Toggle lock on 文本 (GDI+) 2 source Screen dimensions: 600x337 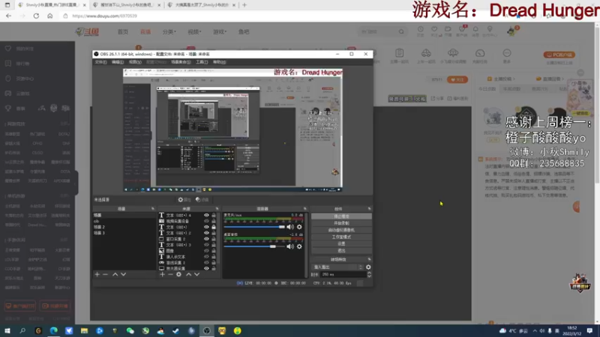click(x=214, y=233)
